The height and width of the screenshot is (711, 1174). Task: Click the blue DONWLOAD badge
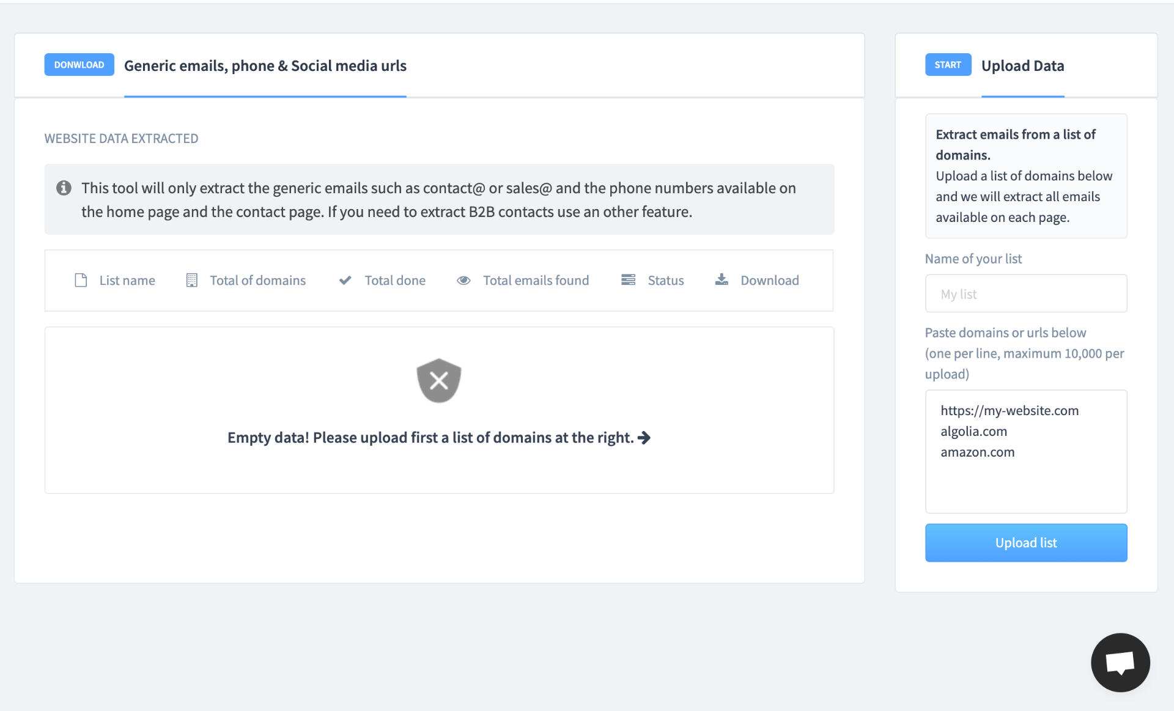(79, 65)
